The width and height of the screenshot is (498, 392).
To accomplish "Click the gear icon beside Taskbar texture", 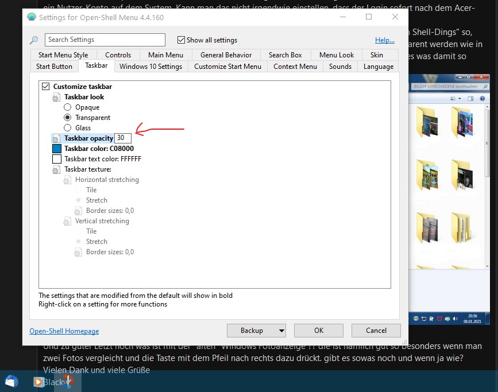I will [56, 169].
